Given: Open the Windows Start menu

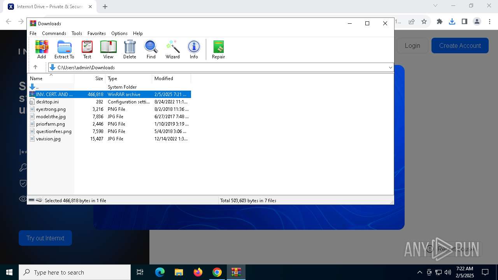Looking at the screenshot, I should tap(9, 272).
